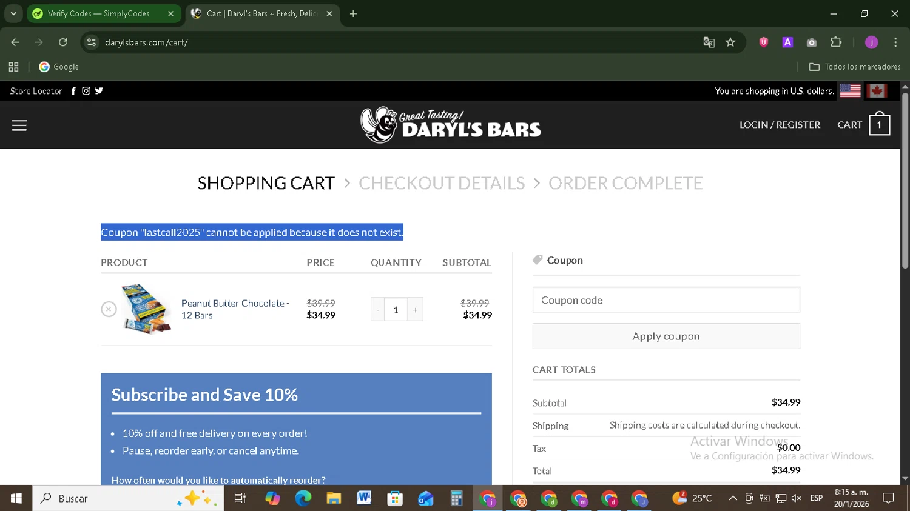910x511 pixels.
Task: Click the Facebook icon in the top bar
Action: pyautogui.click(x=73, y=91)
